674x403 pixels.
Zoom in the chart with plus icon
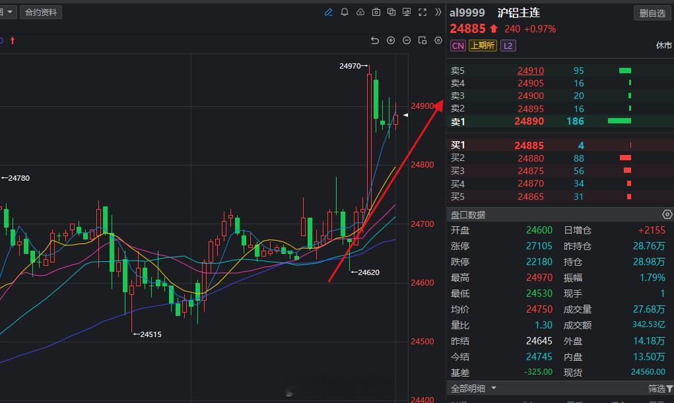pos(391,40)
